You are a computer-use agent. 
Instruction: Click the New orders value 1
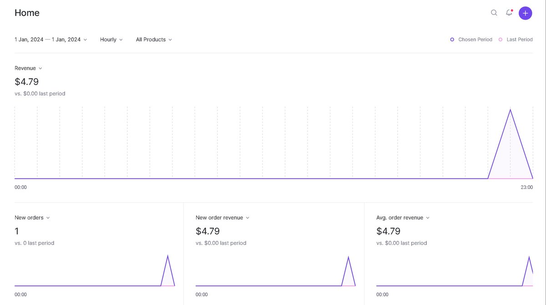(17, 231)
